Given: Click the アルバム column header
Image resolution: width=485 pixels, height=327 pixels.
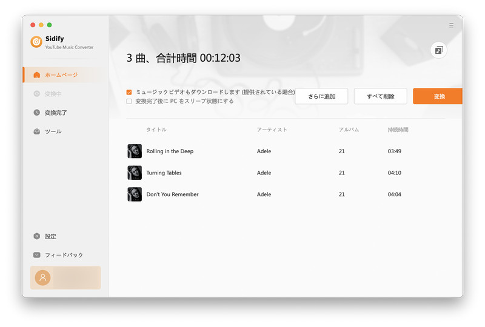Looking at the screenshot, I should click(x=349, y=130).
